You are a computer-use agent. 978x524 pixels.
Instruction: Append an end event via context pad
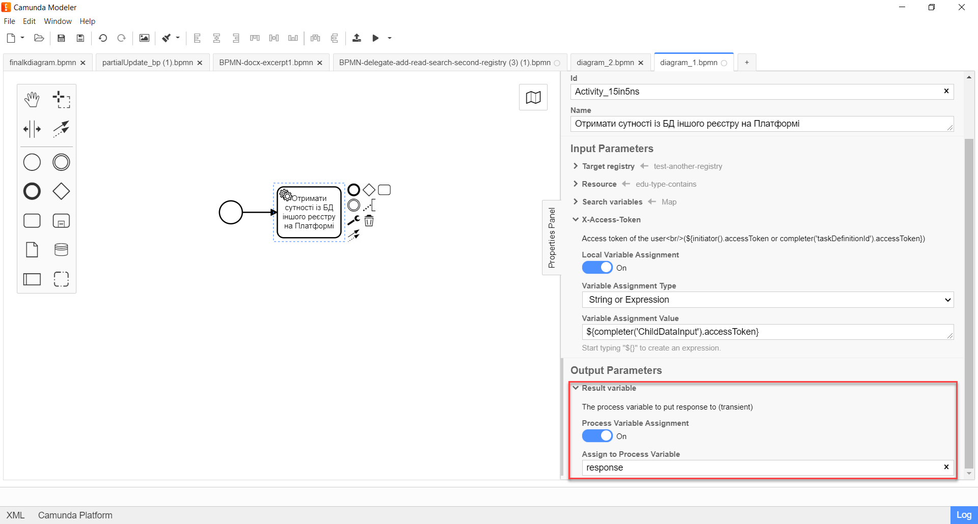tap(354, 190)
